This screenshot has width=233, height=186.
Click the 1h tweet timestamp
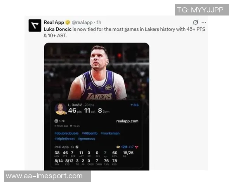99,22
